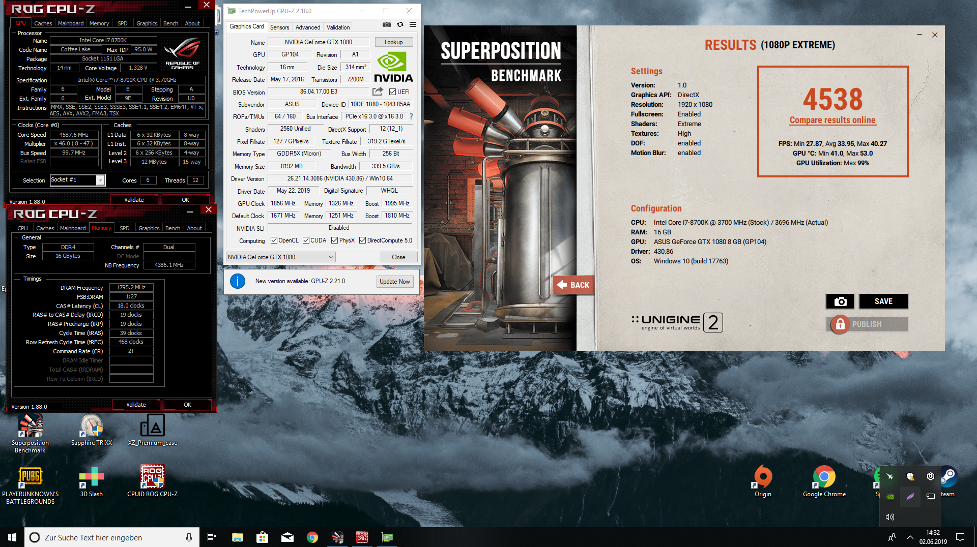This screenshot has height=547, width=977.
Task: Click BACK button in Superposition
Action: coord(573,285)
